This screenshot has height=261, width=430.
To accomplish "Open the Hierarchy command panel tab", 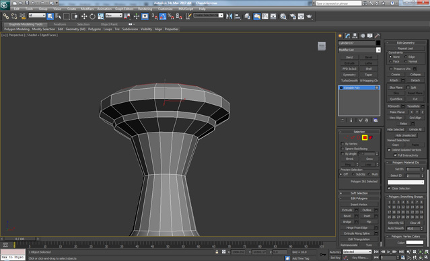I will 355,36.
